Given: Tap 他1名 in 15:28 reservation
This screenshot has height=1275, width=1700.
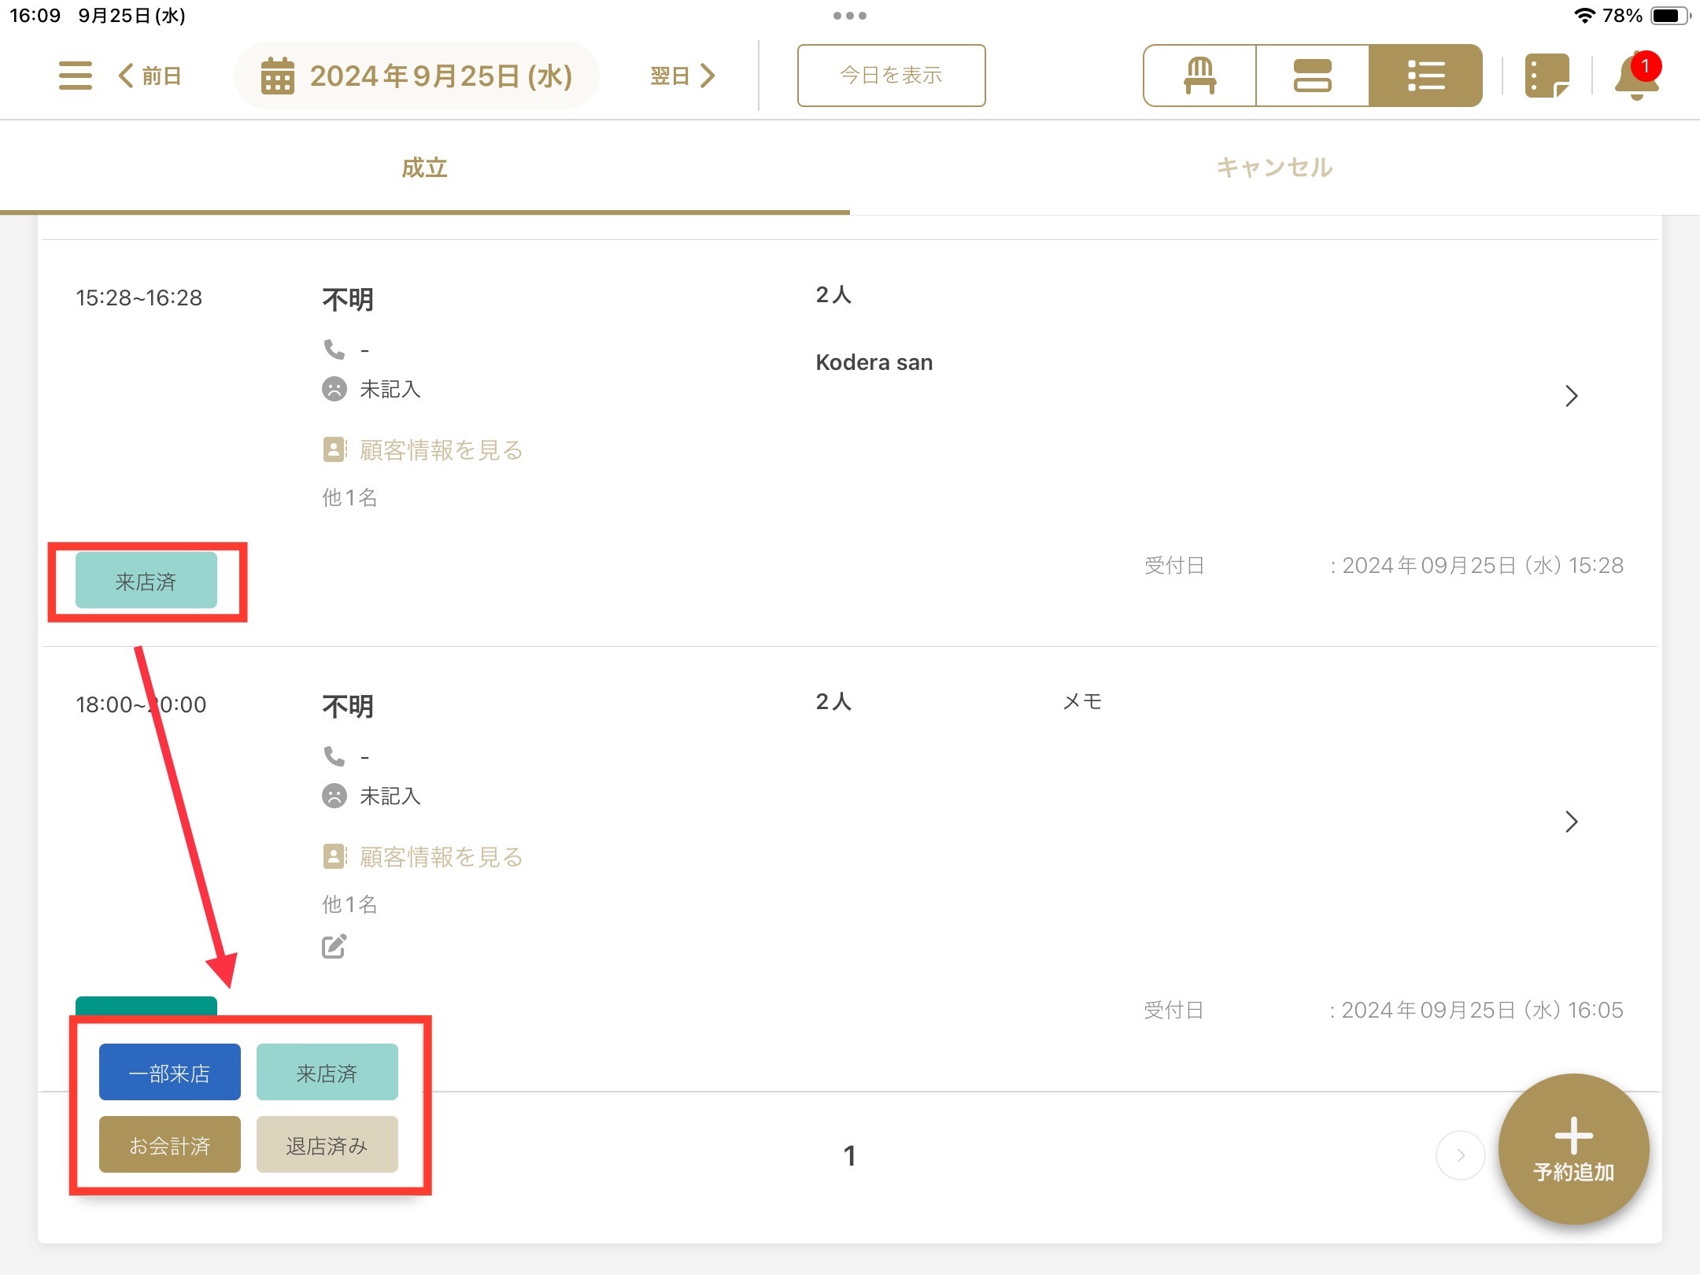Looking at the screenshot, I should (349, 497).
